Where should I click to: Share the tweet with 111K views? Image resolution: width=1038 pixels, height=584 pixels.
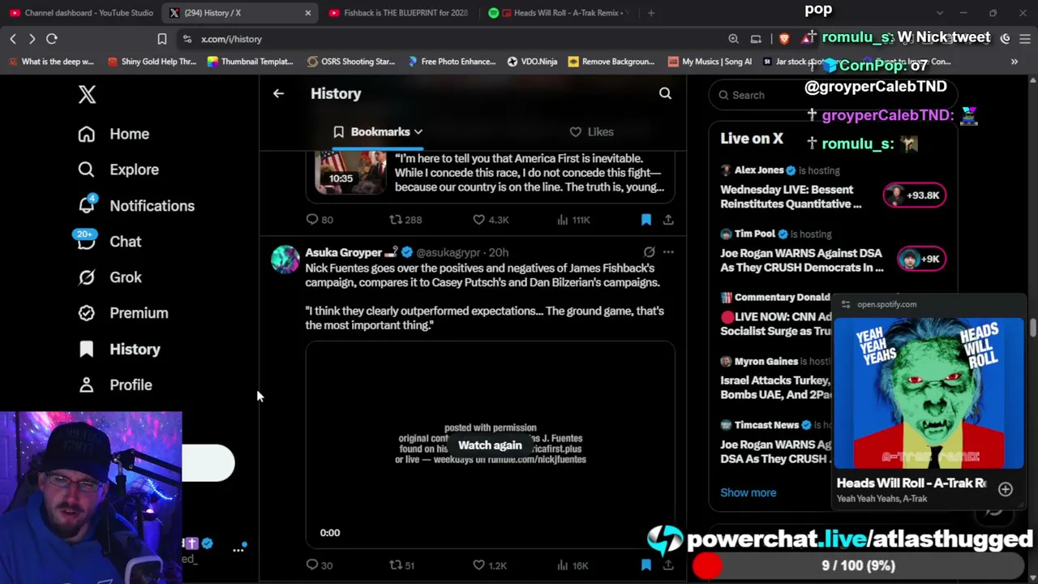[668, 219]
